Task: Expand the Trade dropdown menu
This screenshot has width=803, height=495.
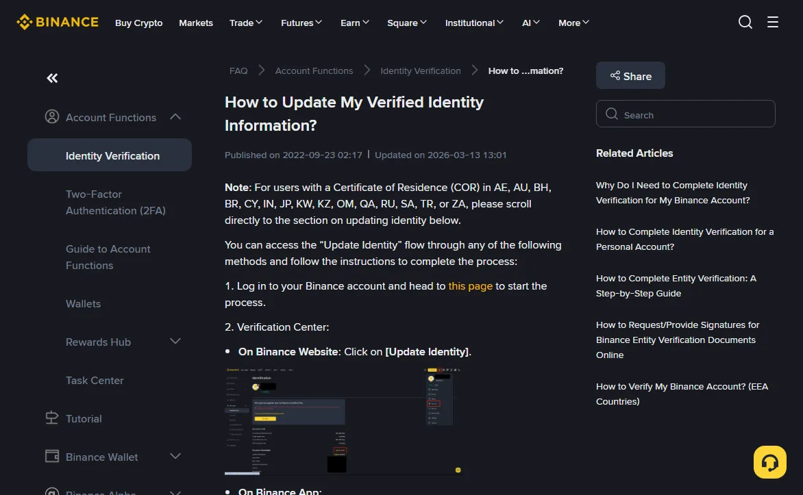Action: point(246,23)
